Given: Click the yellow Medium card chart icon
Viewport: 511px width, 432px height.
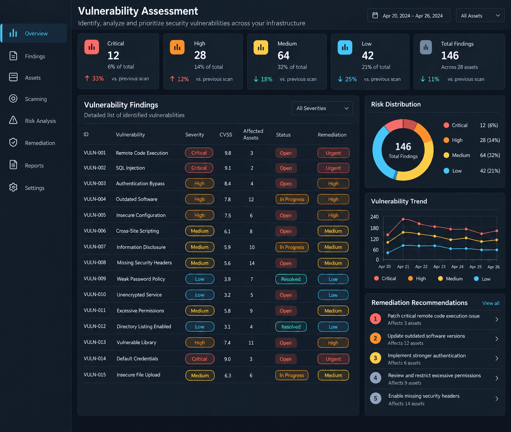Looking at the screenshot, I should point(261,48).
